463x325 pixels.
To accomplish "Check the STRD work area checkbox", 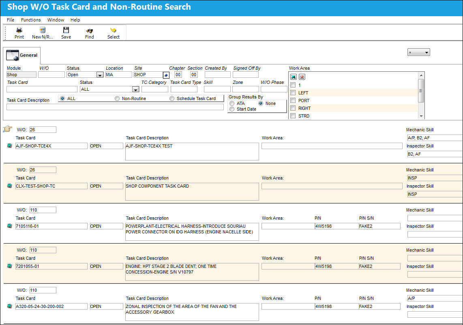I will 293,116.
